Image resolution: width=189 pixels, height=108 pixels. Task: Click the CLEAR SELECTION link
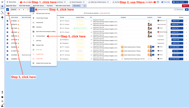[x=104, y=13]
